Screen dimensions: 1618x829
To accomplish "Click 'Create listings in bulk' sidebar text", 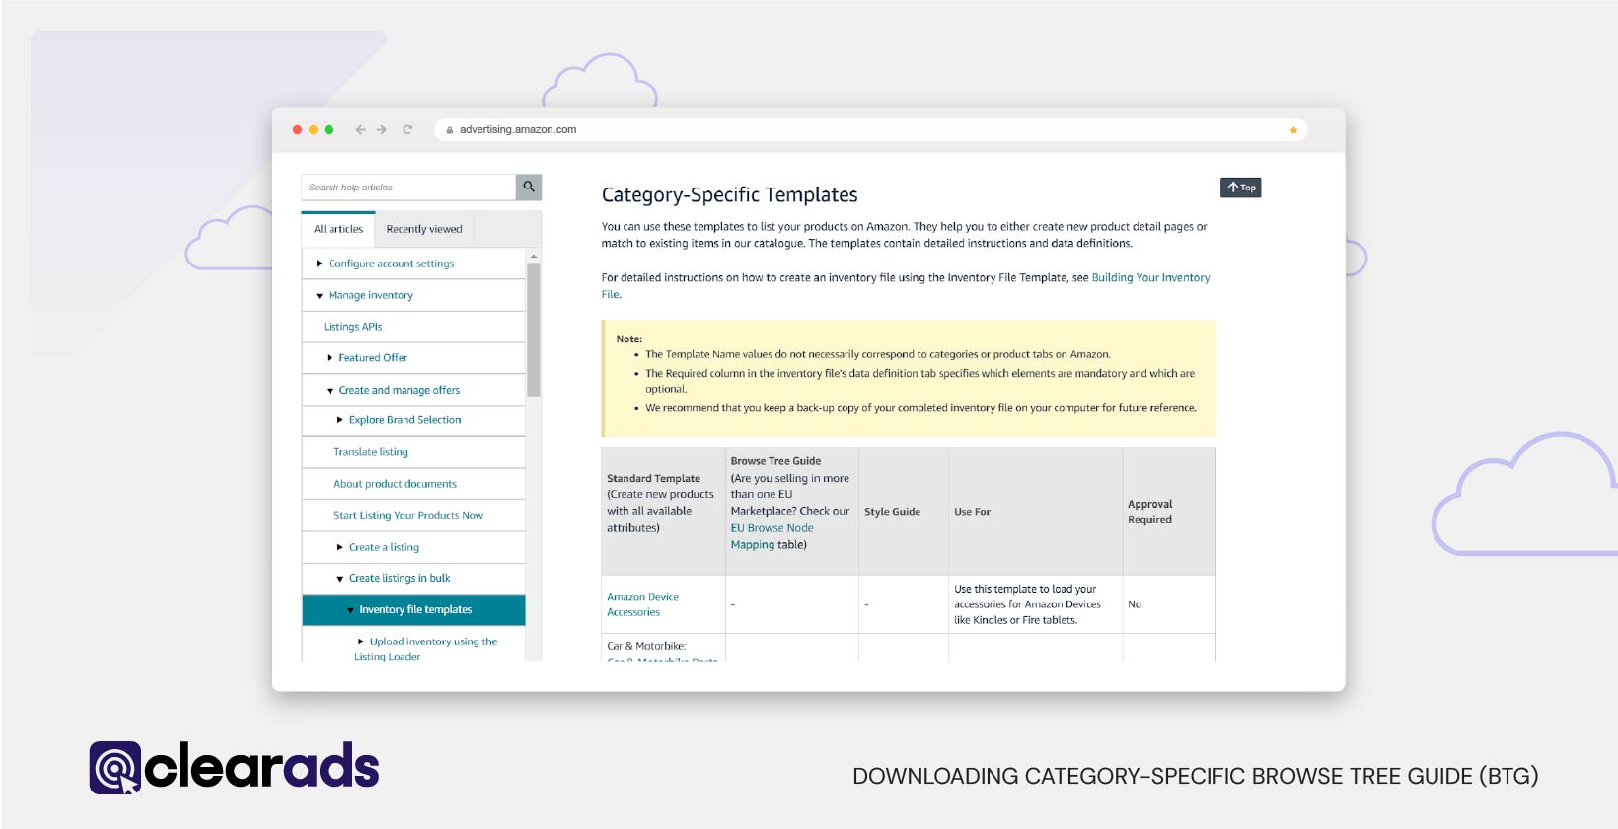I will (399, 579).
